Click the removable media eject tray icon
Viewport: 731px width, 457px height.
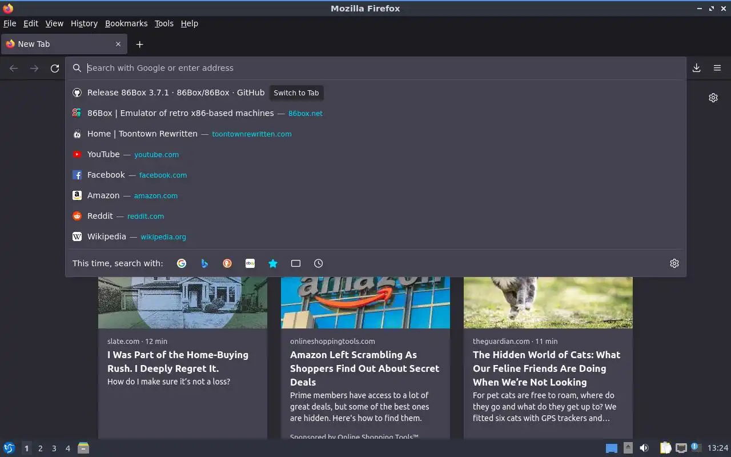pyautogui.click(x=628, y=448)
